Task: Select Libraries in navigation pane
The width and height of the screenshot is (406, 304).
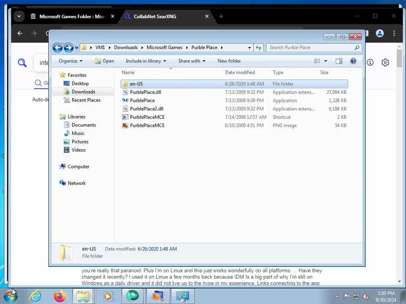Action: point(77,117)
